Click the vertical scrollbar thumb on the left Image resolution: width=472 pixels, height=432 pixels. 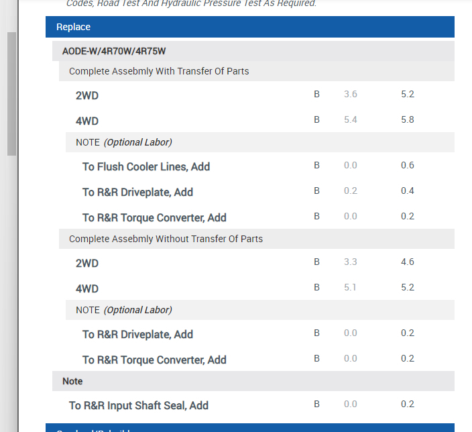(x=11, y=94)
